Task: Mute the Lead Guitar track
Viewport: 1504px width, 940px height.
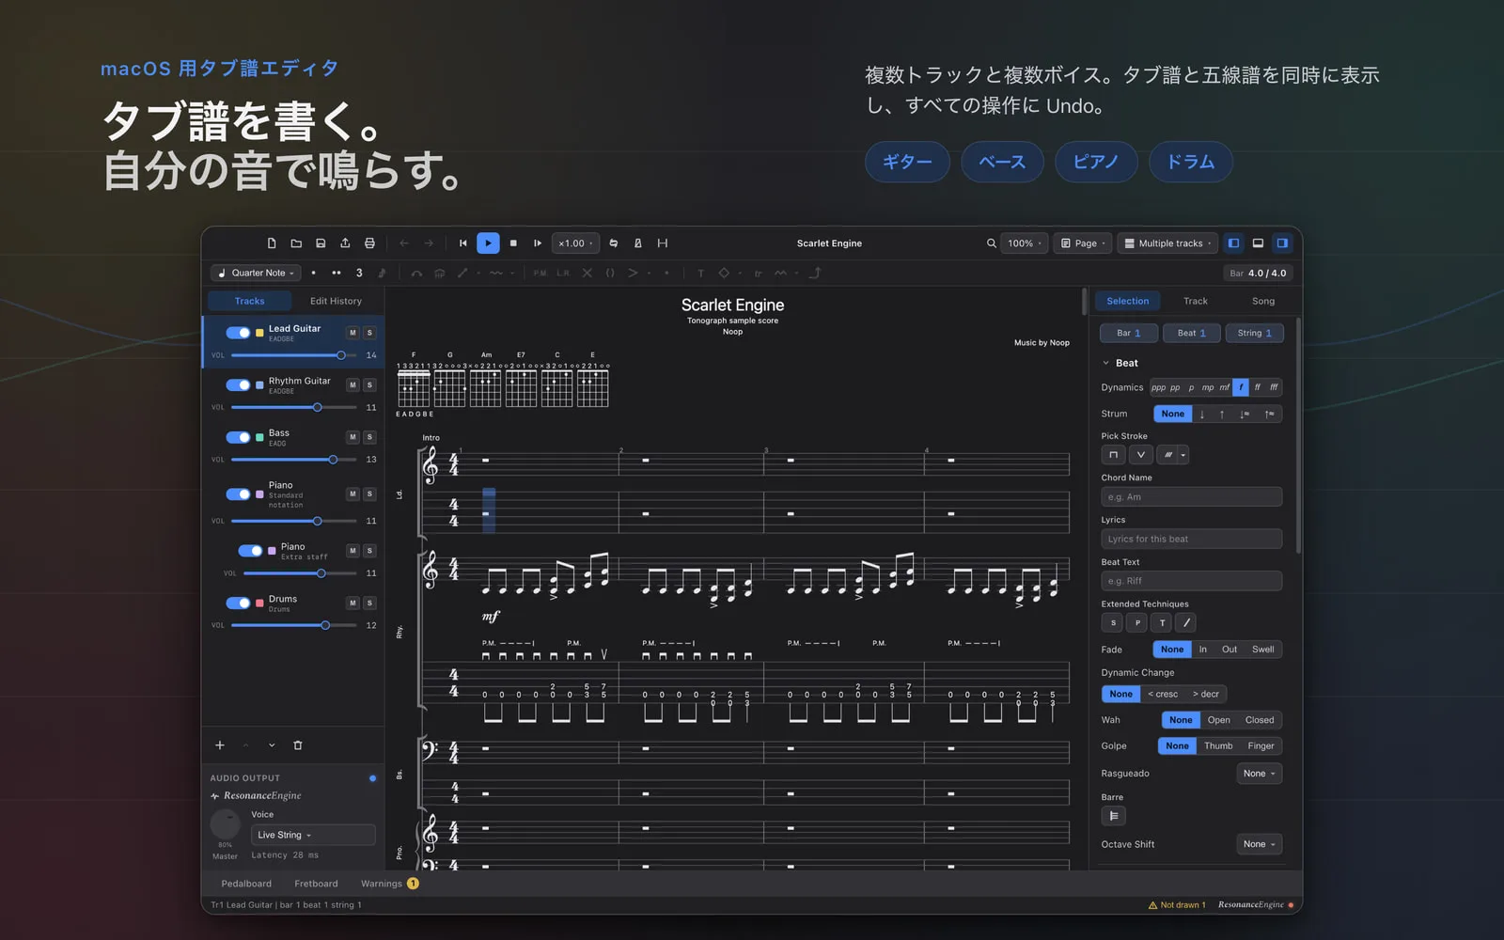Action: [352, 333]
